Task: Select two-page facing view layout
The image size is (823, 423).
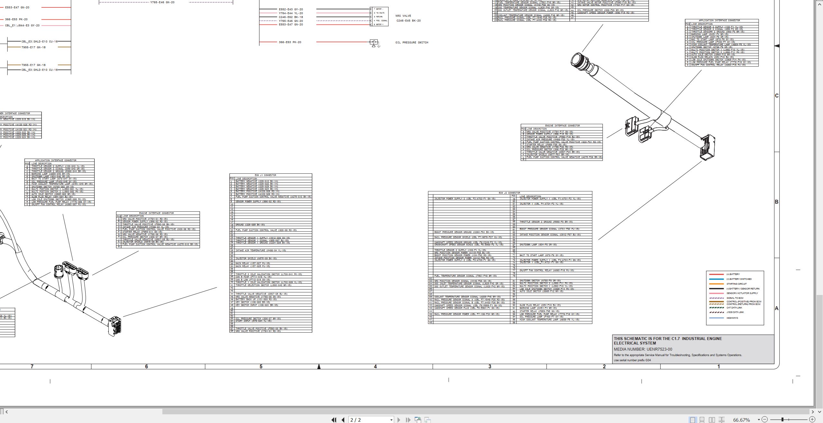Action: coord(712,420)
